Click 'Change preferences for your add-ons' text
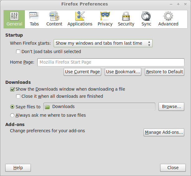The image size is (191, 176). click(47, 131)
